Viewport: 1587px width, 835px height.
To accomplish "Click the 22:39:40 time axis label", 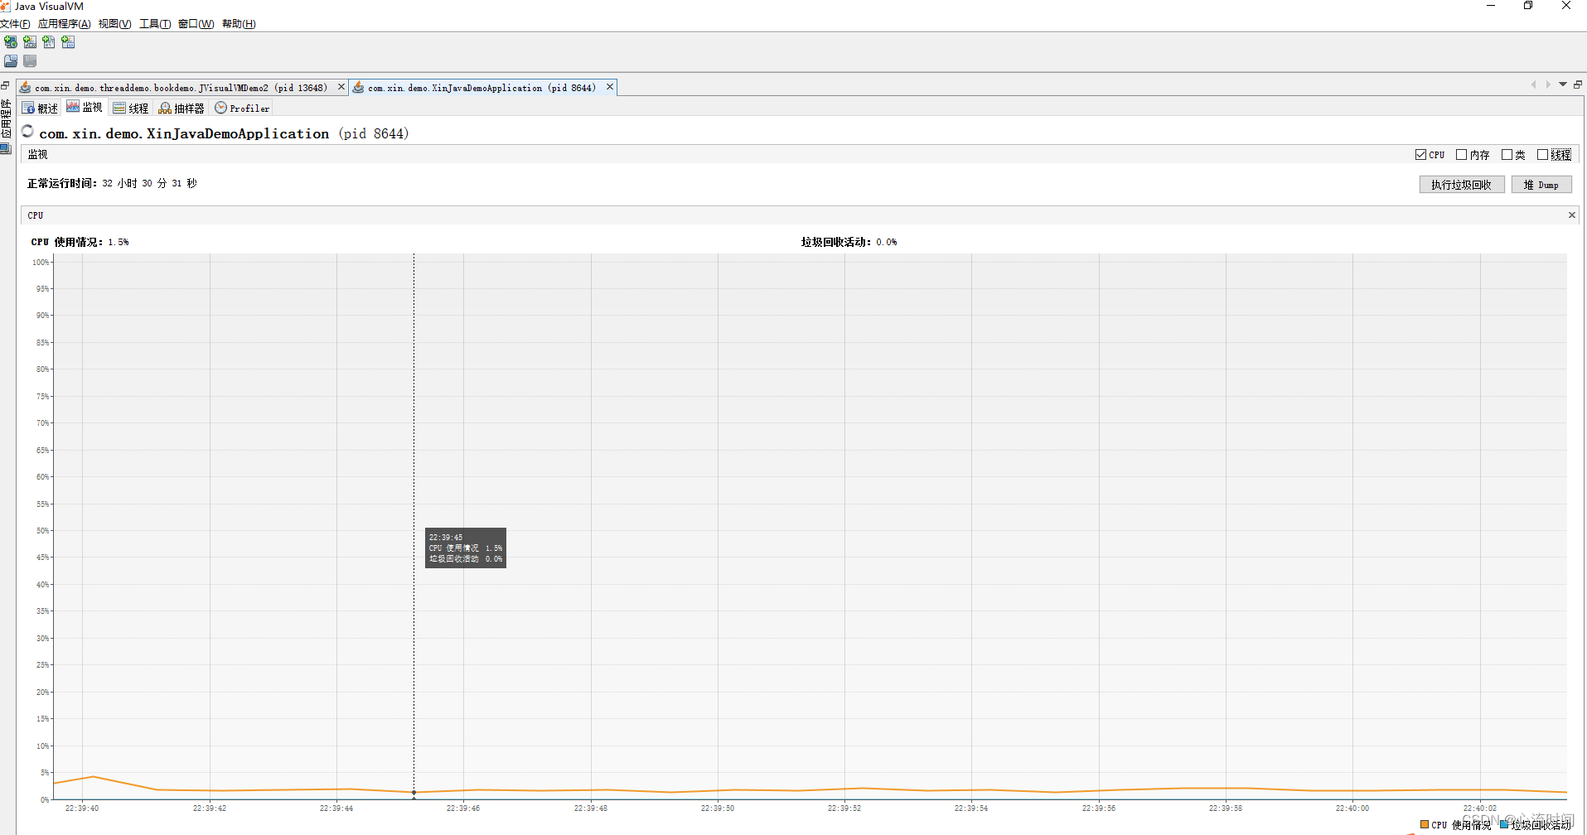I will pyautogui.click(x=82, y=808).
